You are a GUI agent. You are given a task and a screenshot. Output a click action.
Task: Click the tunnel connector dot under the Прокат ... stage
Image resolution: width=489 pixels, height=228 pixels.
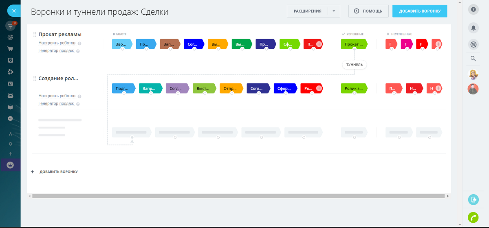click(x=355, y=49)
